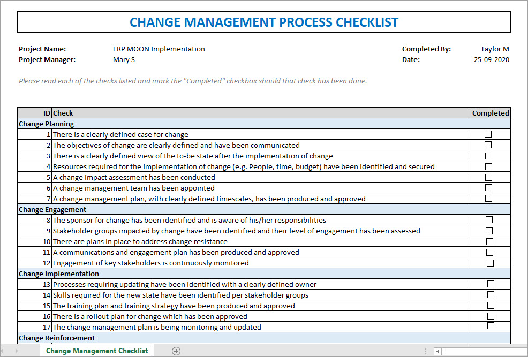
Task: Check Completed for item 10 change resistance plans
Action: (x=488, y=241)
